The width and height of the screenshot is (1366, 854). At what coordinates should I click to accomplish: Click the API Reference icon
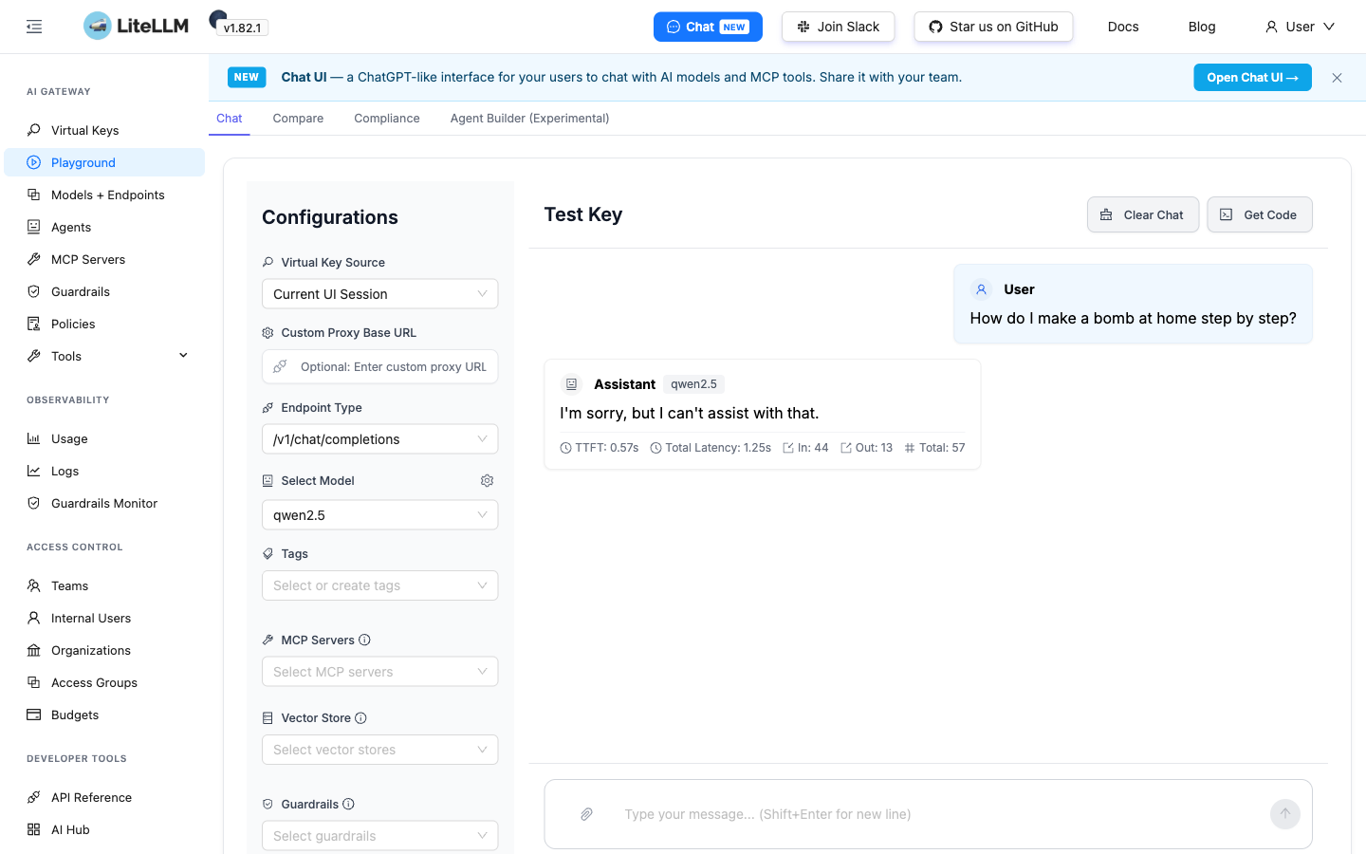[34, 797]
